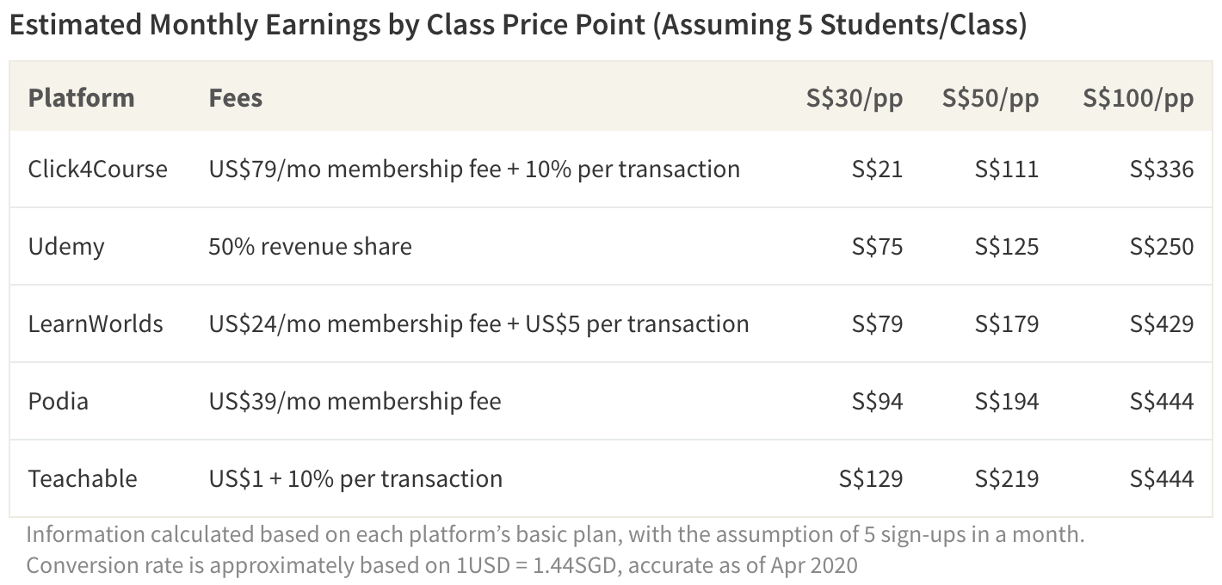Click Teachable's S$129 earnings cell

click(x=870, y=478)
